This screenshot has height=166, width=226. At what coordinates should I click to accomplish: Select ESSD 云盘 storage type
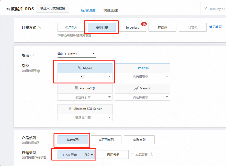pyautogui.click(x=70, y=155)
